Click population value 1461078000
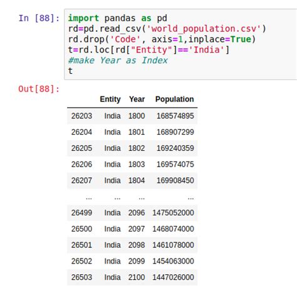Viewport: 297px width, 288px height. point(174,245)
